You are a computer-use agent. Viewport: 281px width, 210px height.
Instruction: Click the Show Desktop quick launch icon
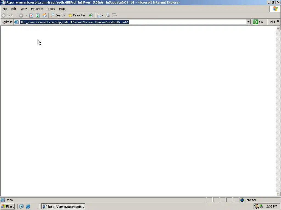coord(21,206)
